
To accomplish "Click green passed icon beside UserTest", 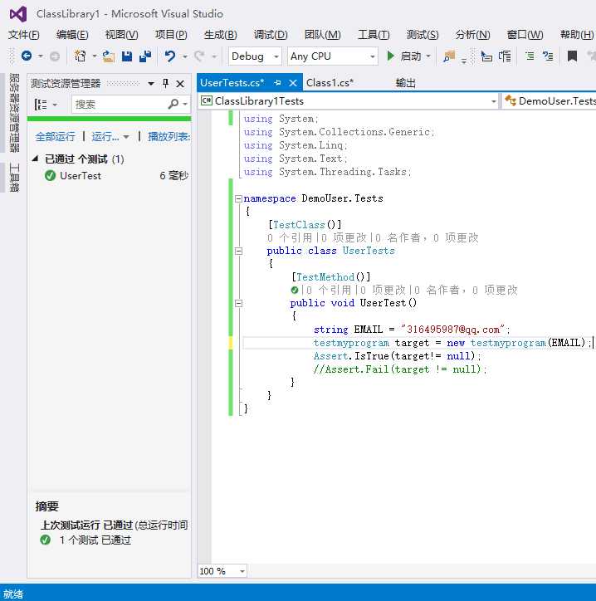I will (50, 175).
